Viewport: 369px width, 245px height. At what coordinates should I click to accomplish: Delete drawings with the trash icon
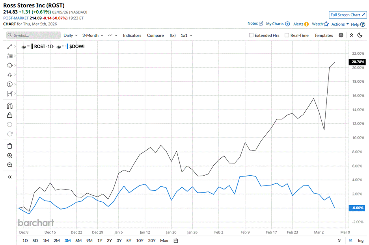tap(9, 146)
